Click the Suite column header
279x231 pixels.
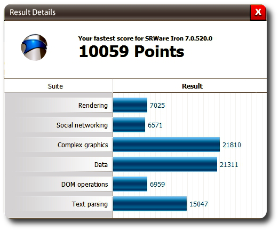55,86
